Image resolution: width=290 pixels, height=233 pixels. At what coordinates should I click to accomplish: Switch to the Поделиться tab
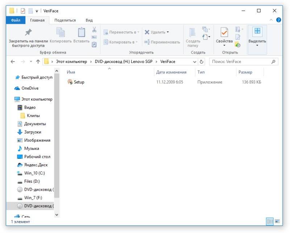65,20
